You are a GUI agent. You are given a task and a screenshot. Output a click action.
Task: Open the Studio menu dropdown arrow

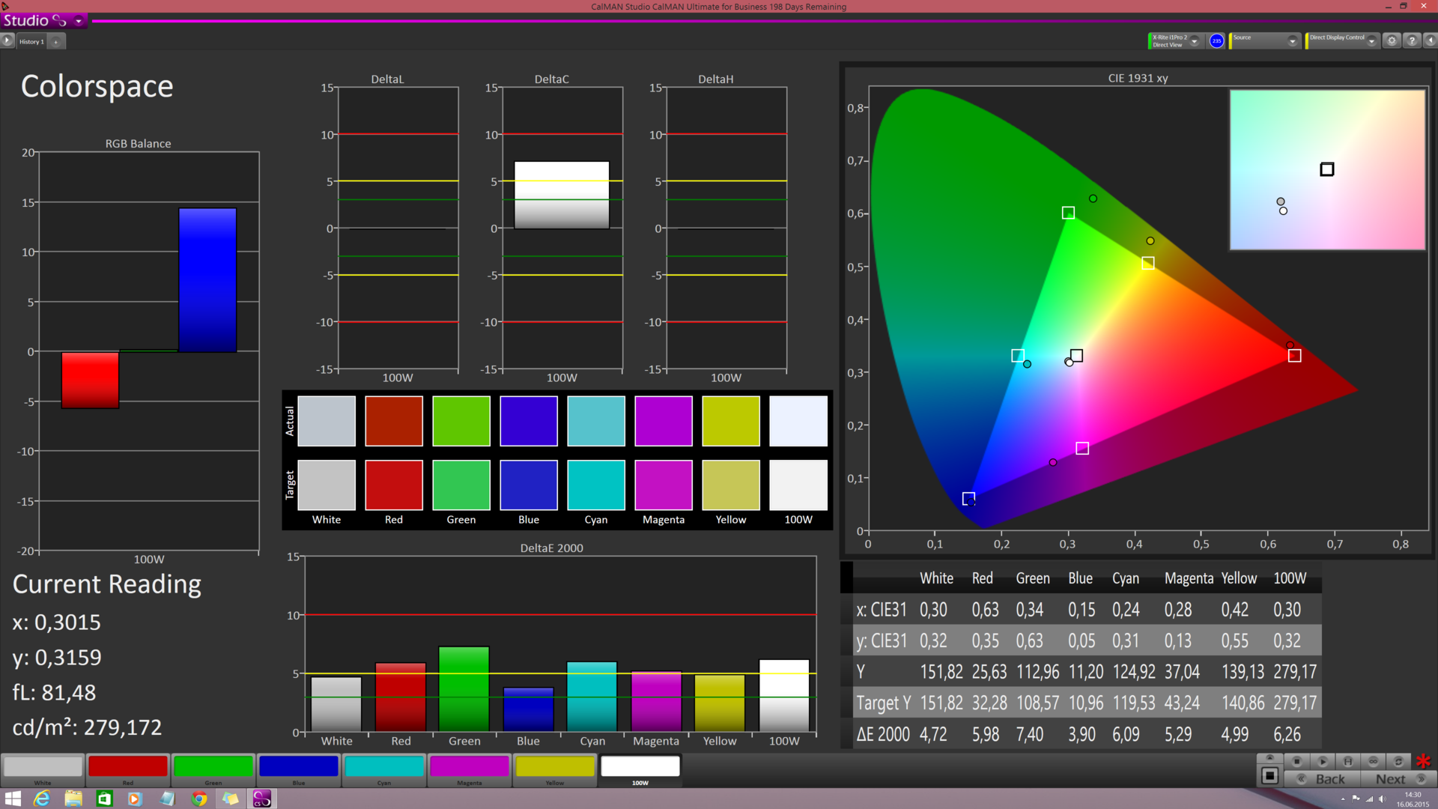pos(79,21)
